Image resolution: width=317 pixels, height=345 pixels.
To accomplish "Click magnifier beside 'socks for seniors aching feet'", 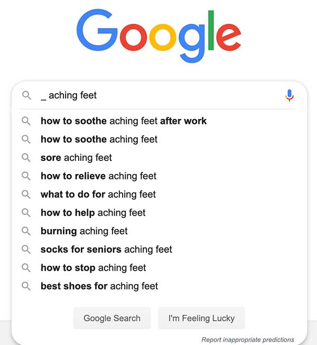I will pyautogui.click(x=26, y=249).
